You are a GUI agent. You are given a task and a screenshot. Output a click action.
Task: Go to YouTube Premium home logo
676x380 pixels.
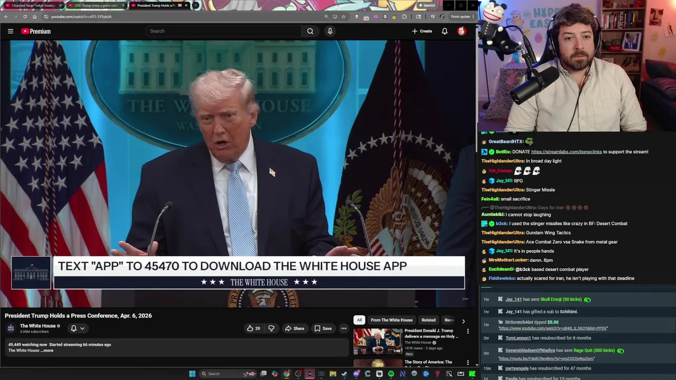point(36,31)
